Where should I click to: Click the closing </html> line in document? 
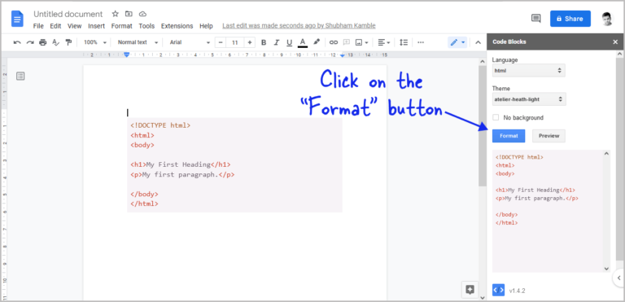[x=144, y=204]
